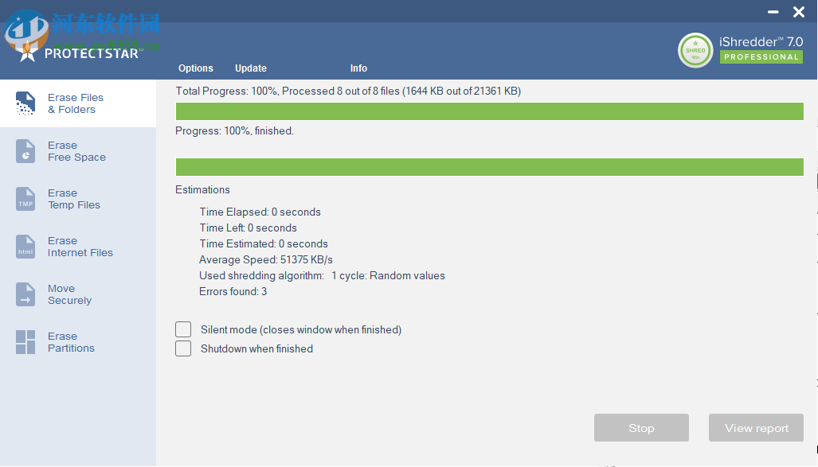The height and width of the screenshot is (467, 818).
Task: Click the Erase Internet Files html icon
Action: coord(25,247)
